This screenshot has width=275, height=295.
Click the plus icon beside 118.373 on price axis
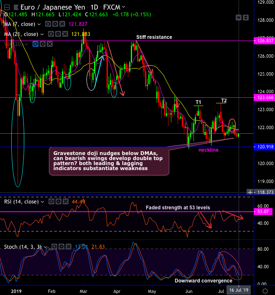[x=250, y=192]
